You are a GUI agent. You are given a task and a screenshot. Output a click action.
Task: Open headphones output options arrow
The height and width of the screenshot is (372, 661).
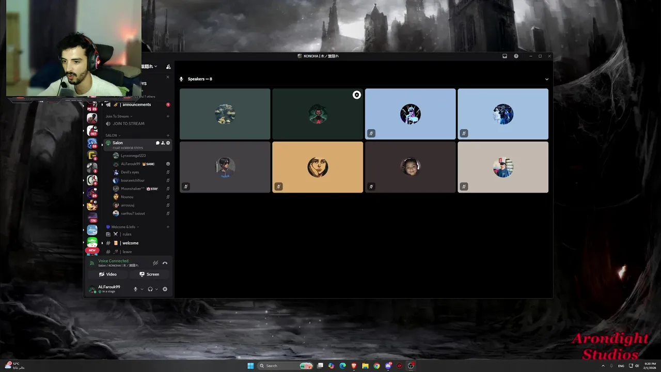click(156, 289)
